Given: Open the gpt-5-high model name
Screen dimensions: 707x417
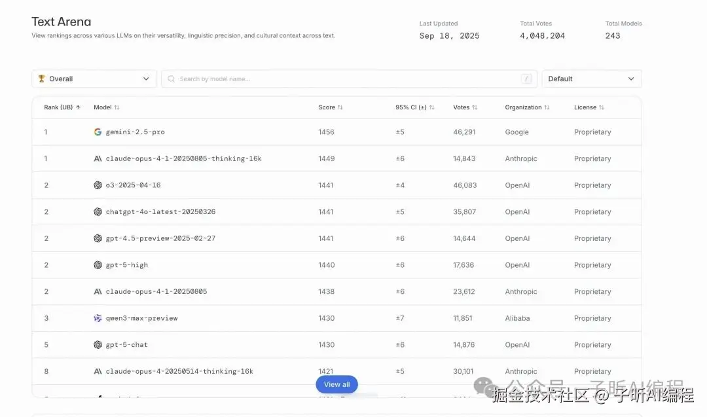Looking at the screenshot, I should point(127,265).
